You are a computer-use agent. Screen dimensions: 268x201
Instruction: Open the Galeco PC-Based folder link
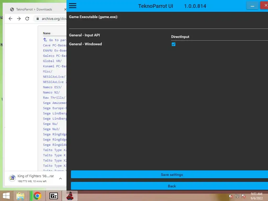click(x=55, y=56)
